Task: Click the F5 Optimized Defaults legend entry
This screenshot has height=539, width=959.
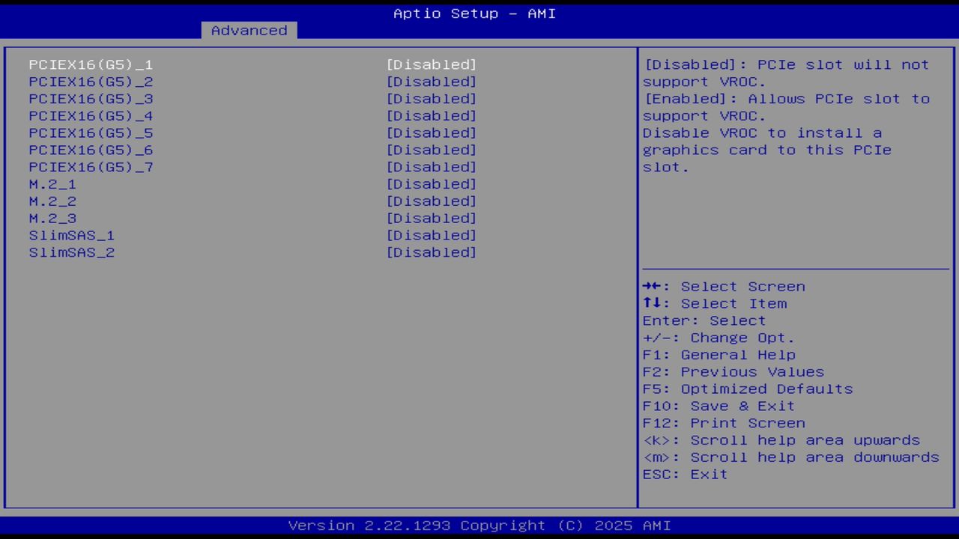Action: point(747,389)
